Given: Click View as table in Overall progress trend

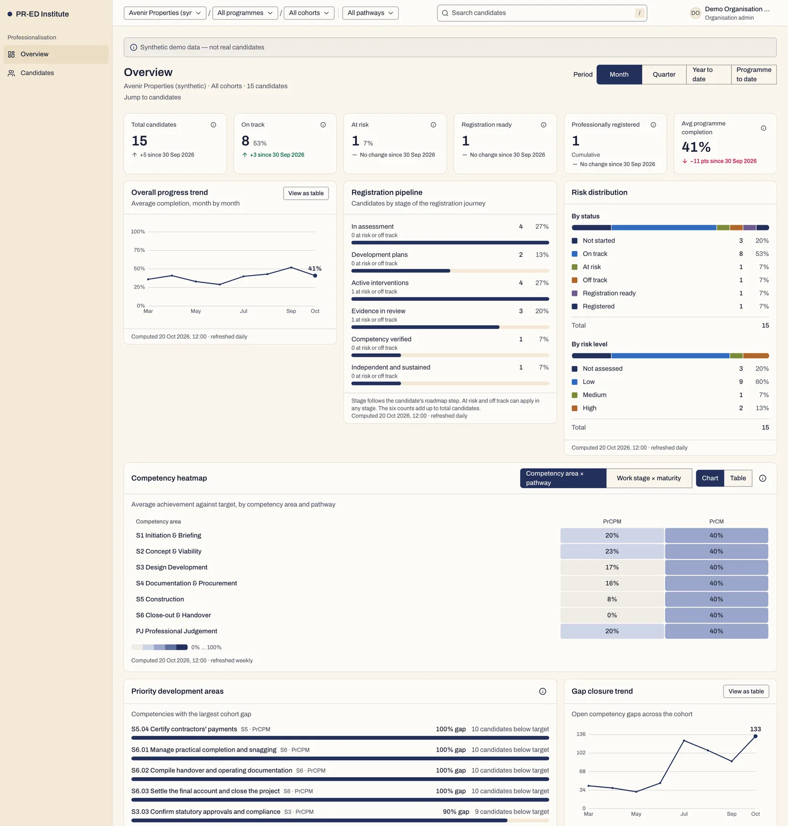Looking at the screenshot, I should coord(306,193).
